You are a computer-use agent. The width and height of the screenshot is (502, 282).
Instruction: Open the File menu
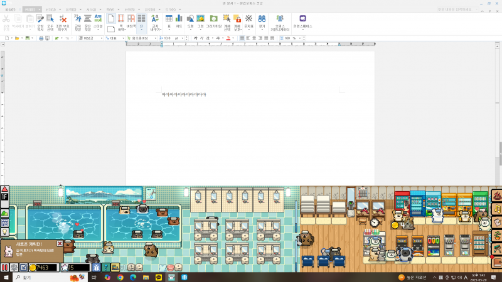10,9
